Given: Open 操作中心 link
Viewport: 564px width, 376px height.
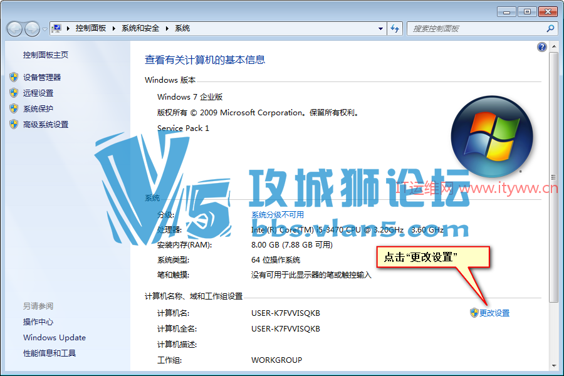Looking at the screenshot, I should 38,321.
